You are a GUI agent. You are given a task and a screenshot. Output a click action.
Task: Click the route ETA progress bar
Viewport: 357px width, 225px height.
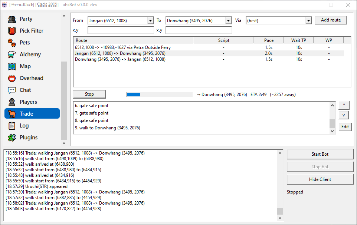[159, 95]
